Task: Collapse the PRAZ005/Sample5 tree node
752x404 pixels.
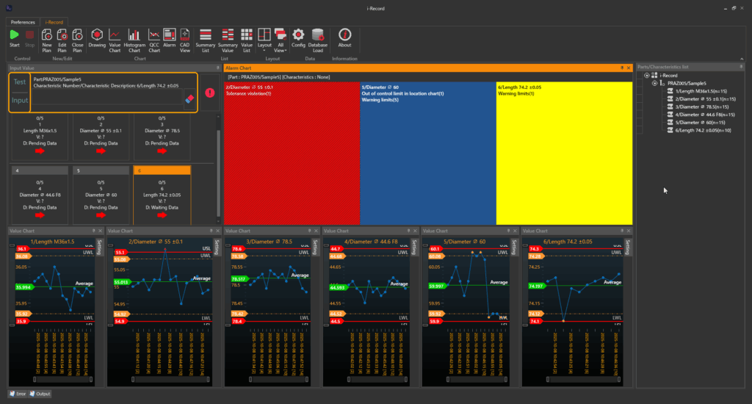Action: point(654,83)
